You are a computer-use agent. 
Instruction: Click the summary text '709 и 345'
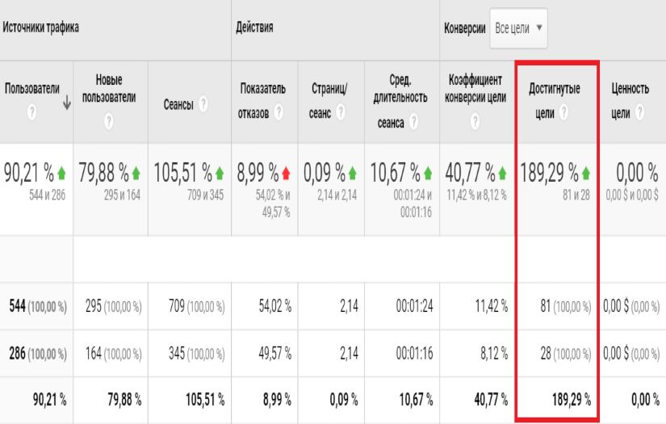[x=205, y=195]
